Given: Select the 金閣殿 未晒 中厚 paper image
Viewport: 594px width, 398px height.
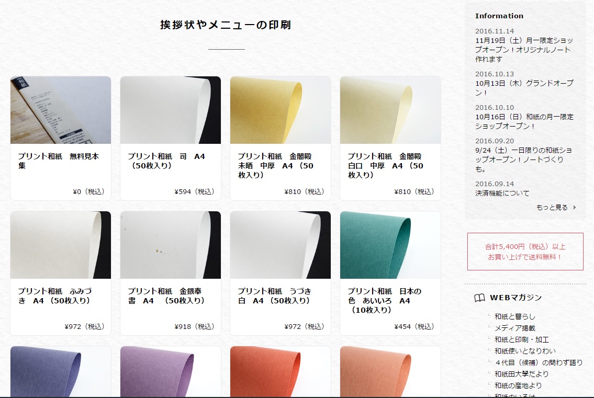Looking at the screenshot, I should coord(281,110).
